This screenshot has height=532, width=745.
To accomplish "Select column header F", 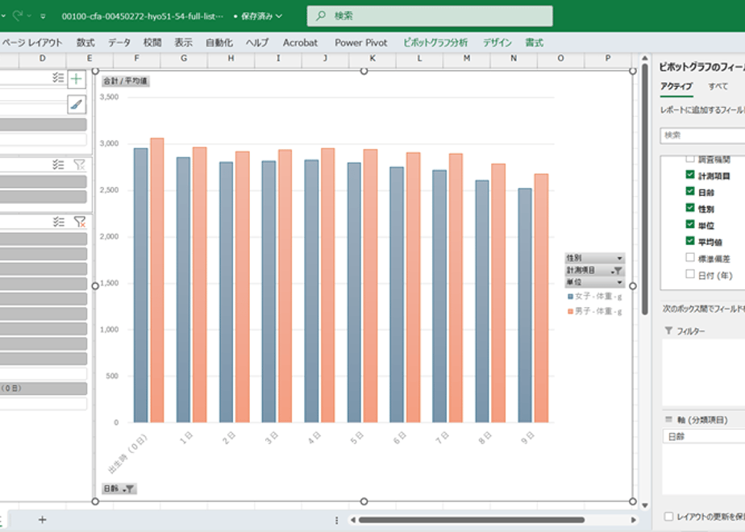I will pyautogui.click(x=137, y=58).
